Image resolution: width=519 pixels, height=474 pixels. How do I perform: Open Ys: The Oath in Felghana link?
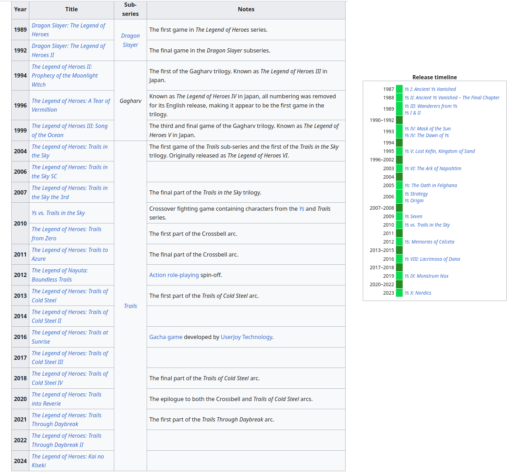431,185
